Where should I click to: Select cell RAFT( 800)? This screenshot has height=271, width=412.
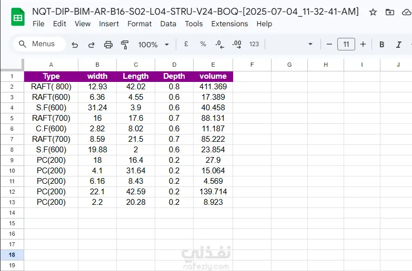[51, 87]
